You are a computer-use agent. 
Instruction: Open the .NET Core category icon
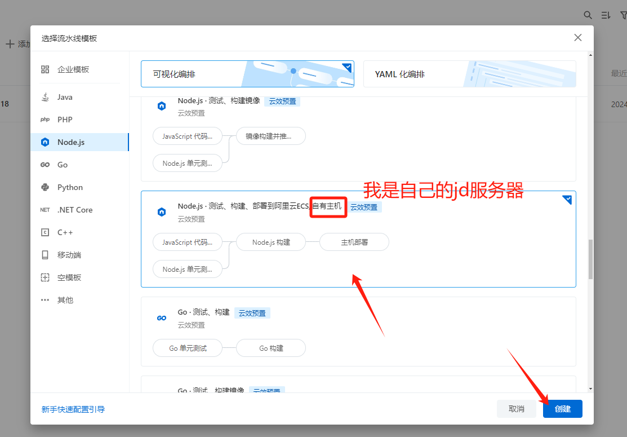[x=45, y=210]
